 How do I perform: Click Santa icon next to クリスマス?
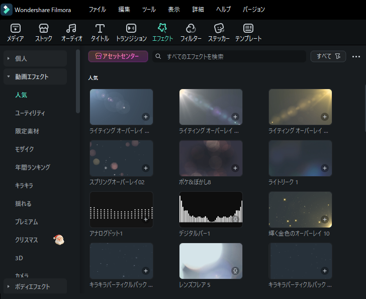point(59,240)
